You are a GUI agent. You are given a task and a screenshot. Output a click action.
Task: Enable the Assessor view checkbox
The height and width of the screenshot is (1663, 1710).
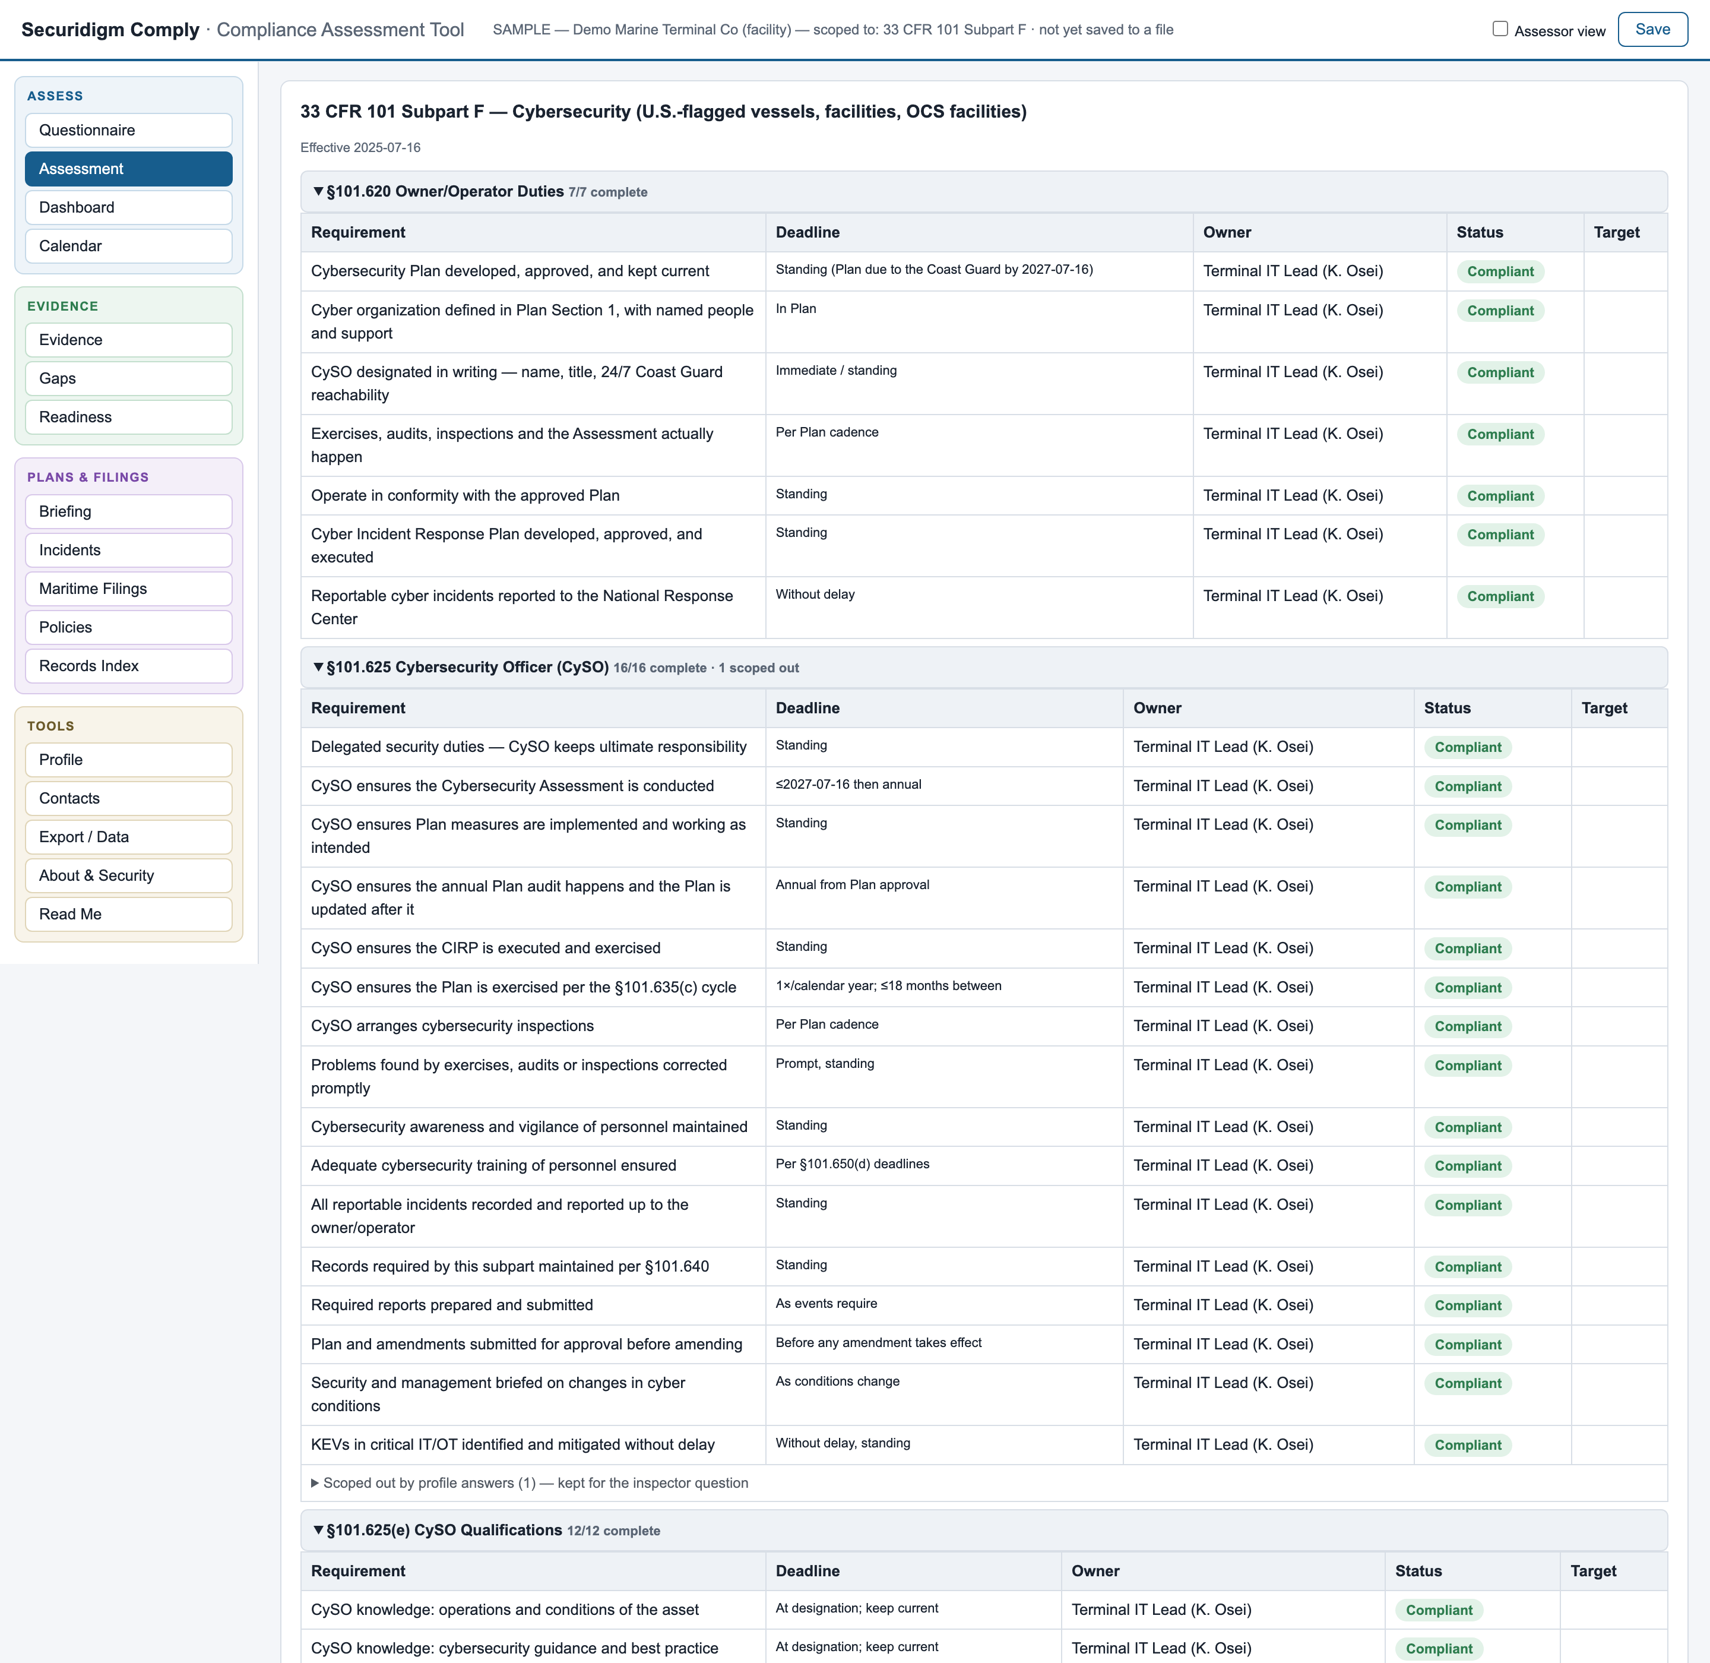tap(1500, 29)
